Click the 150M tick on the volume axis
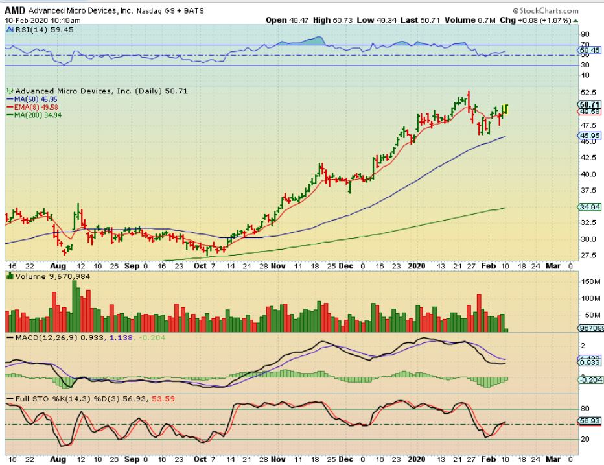This screenshot has width=604, height=465. 592,282
